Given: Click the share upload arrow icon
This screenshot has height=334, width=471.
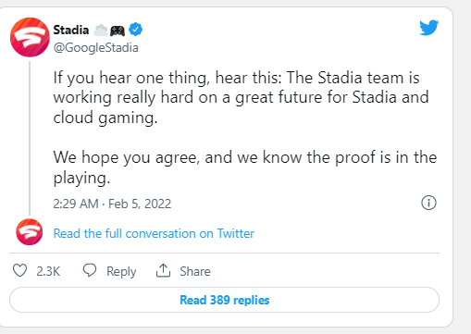Looking at the screenshot, I should coord(163,270).
